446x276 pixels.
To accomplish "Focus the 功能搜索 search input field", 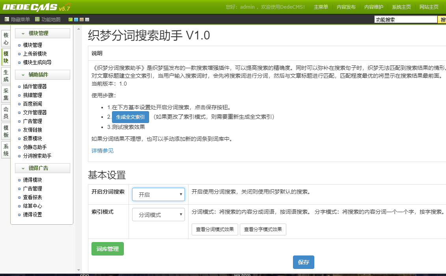I will click(x=406, y=20).
